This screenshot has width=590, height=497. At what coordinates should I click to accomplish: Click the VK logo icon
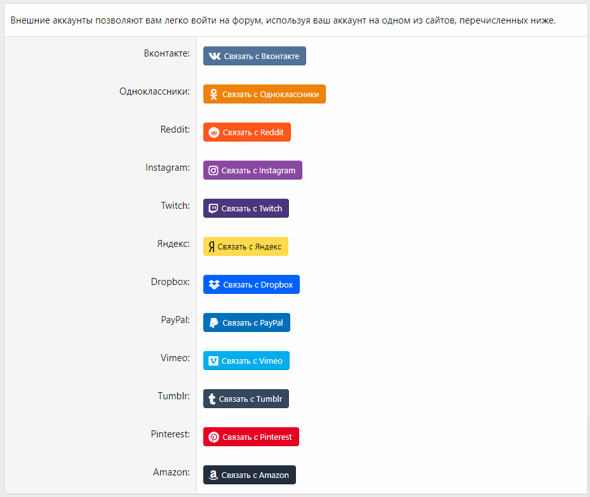coord(215,56)
